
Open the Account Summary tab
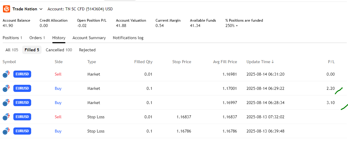click(x=89, y=38)
